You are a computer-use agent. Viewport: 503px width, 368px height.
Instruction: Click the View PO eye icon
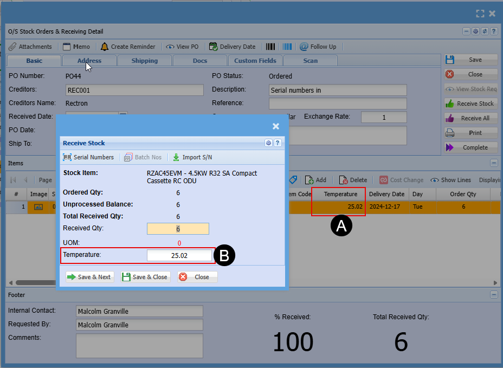pyautogui.click(x=170, y=47)
